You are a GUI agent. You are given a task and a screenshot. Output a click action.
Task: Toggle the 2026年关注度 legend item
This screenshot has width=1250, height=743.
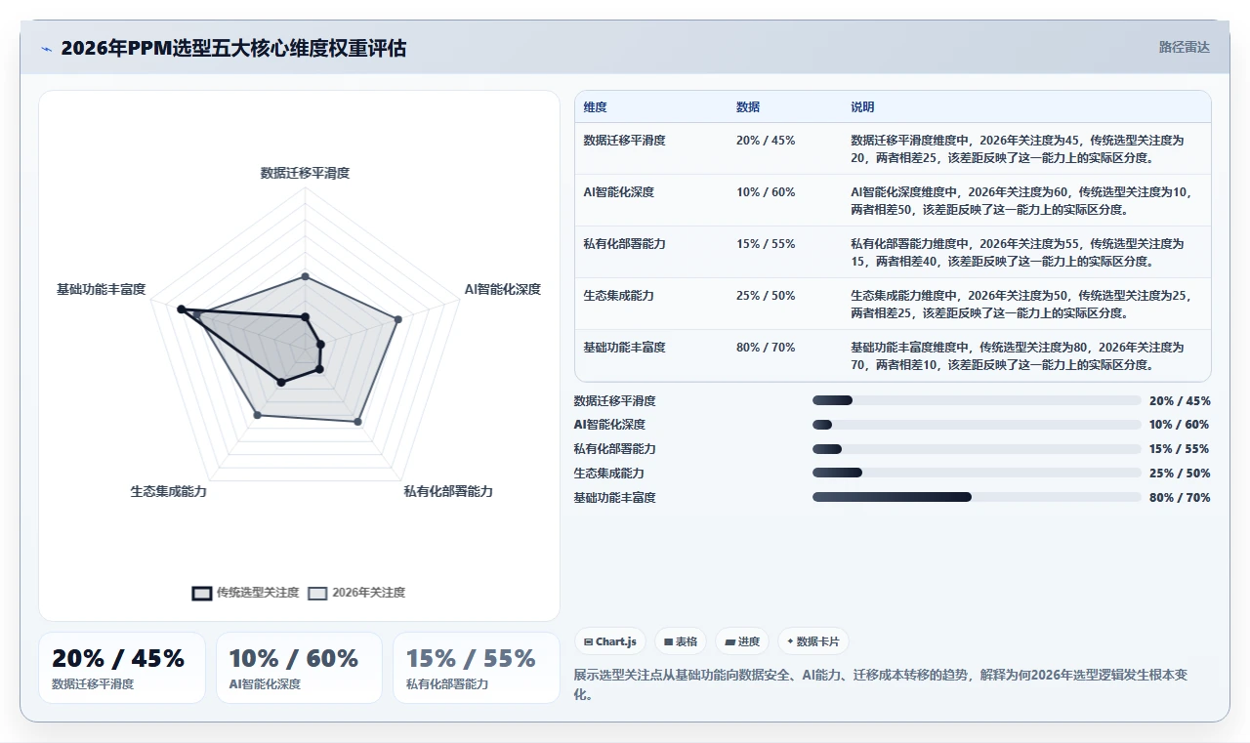pos(356,593)
